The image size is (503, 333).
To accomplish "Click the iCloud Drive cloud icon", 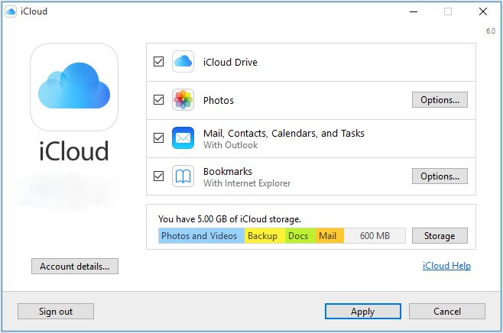I will pyautogui.click(x=183, y=62).
